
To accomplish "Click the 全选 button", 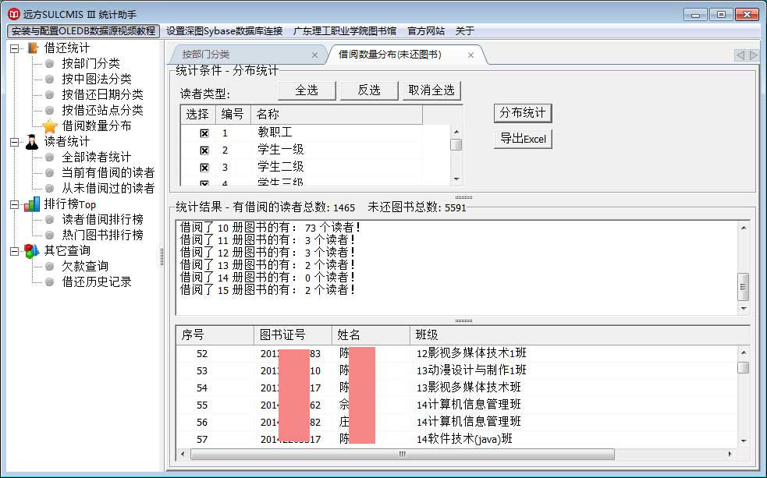I will 307,90.
